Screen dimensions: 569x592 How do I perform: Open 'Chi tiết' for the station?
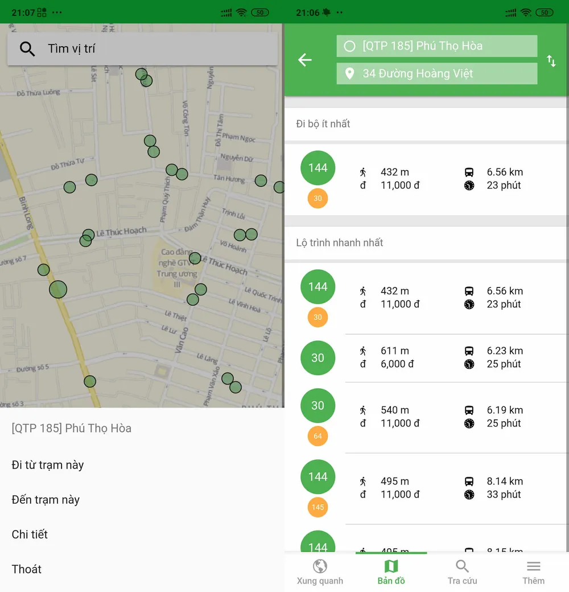[x=30, y=535]
